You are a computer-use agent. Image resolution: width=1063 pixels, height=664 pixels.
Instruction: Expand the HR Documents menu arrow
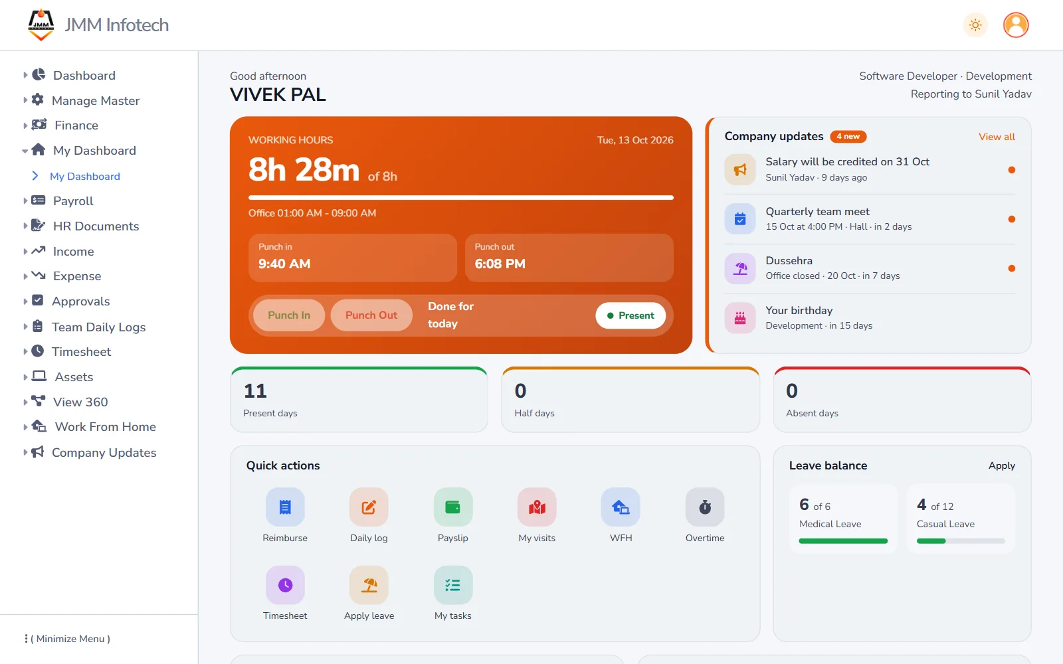pos(25,226)
